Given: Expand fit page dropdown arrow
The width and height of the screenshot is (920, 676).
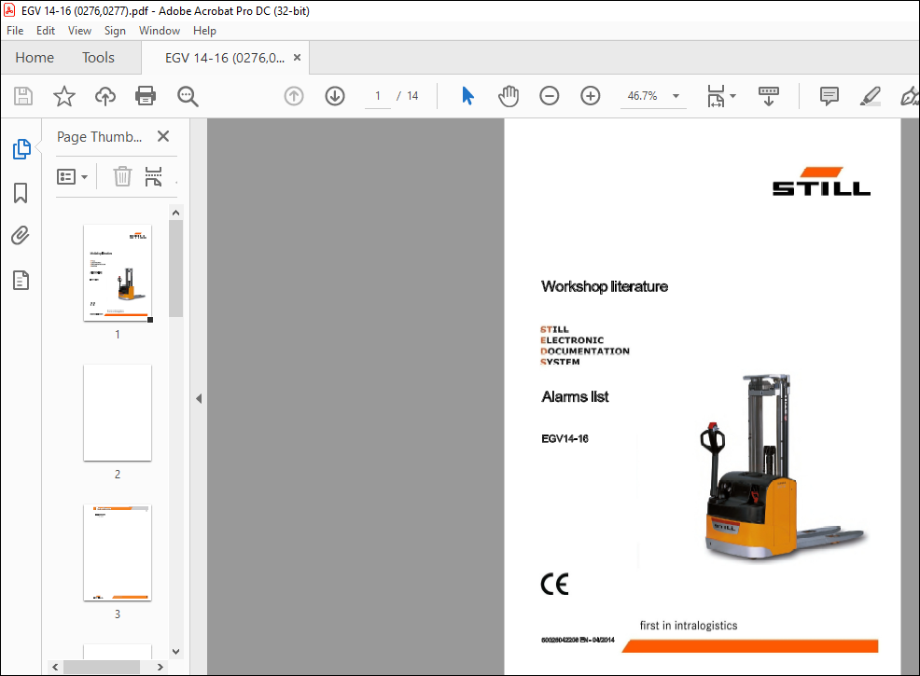Looking at the screenshot, I should point(732,95).
